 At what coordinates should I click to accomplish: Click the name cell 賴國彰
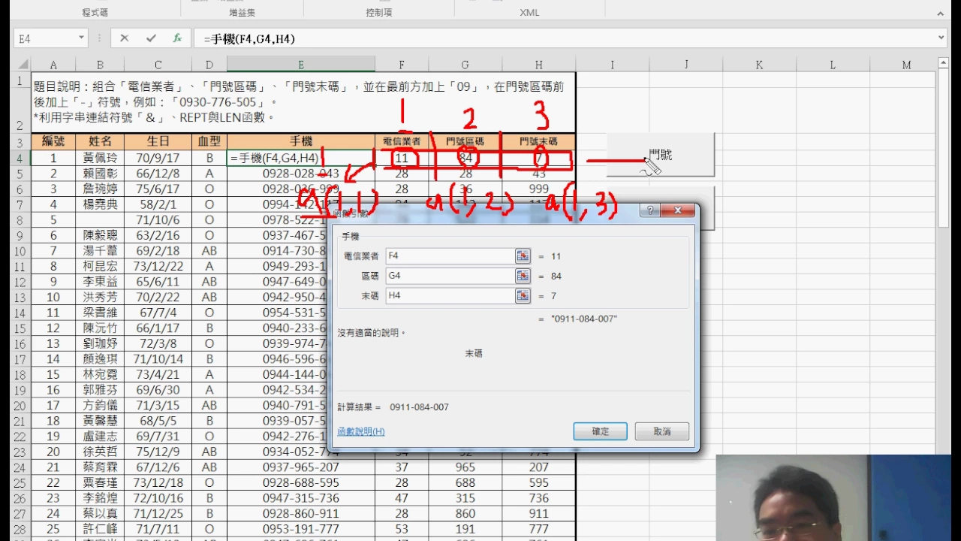click(x=100, y=174)
